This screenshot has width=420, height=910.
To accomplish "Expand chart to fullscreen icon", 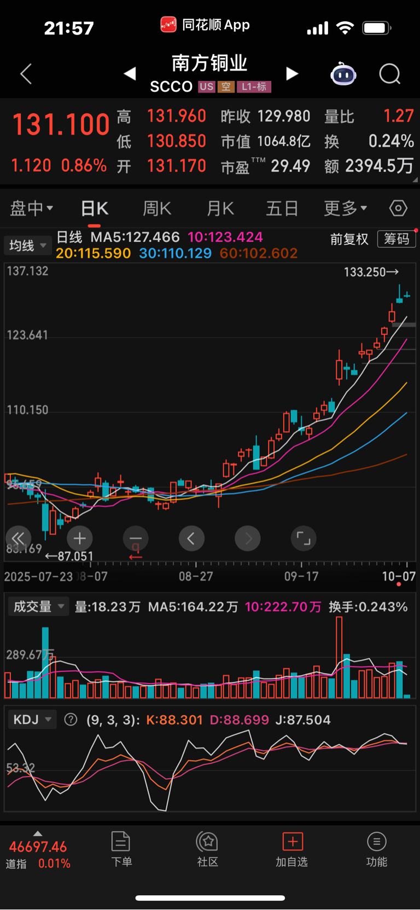I will point(304,538).
